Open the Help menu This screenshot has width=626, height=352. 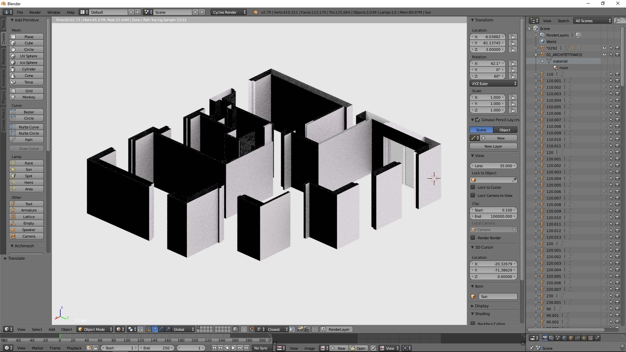click(70, 12)
